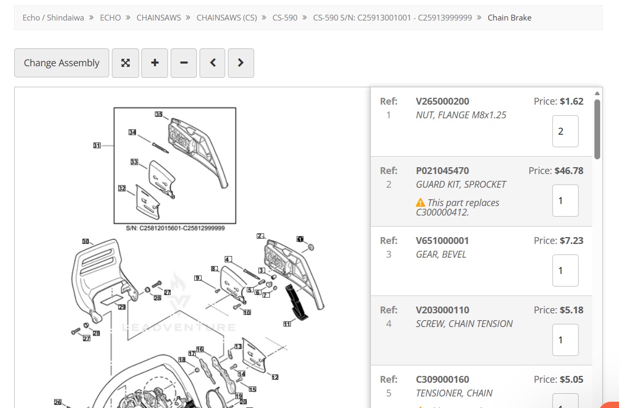Click the warning icon on GUARD KIT part
This screenshot has width=619, height=408.
(420, 203)
